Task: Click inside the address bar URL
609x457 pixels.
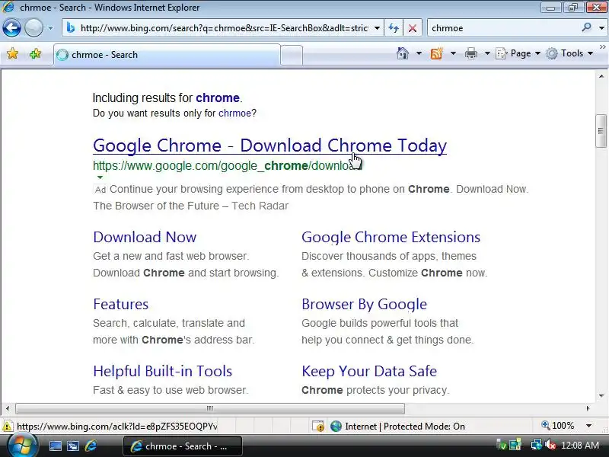Action: tap(224, 28)
